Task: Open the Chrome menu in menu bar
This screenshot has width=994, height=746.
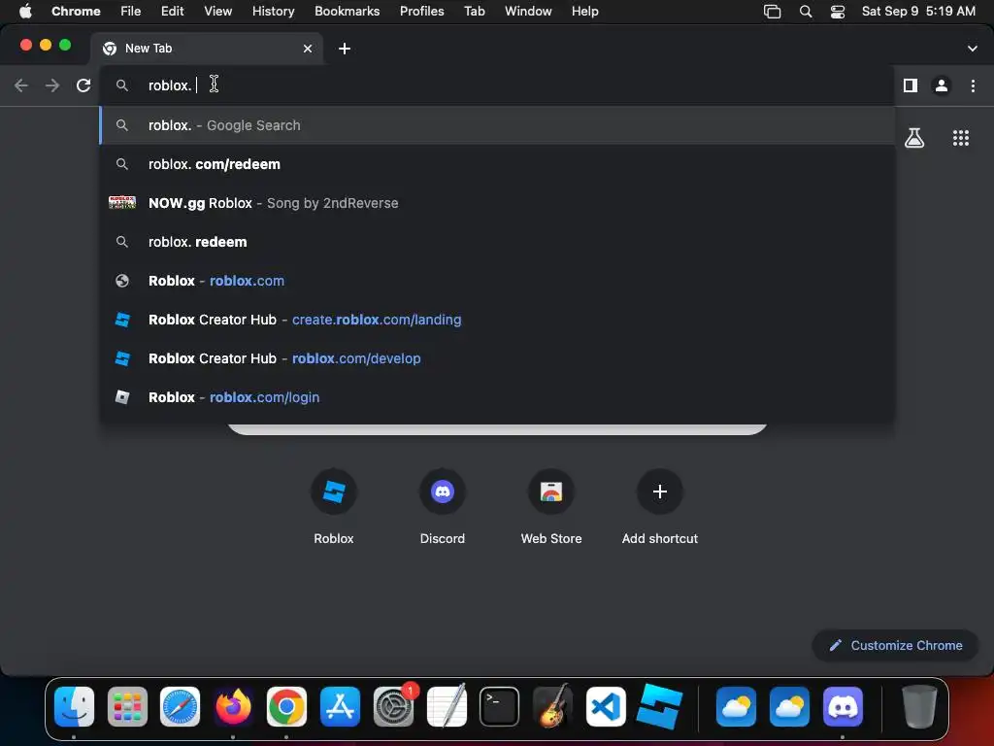Action: coord(76,12)
